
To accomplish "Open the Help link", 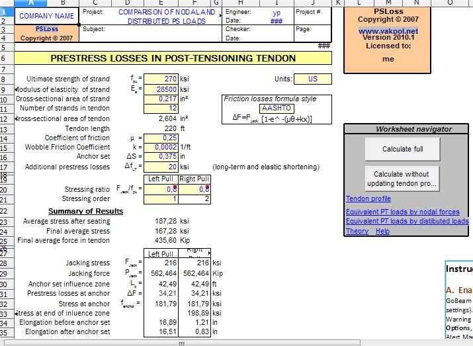I will [382, 231].
